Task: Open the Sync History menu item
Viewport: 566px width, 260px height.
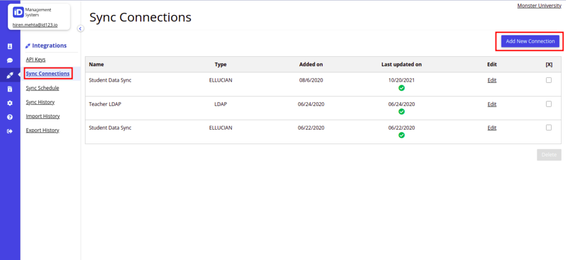Action: 40,102
